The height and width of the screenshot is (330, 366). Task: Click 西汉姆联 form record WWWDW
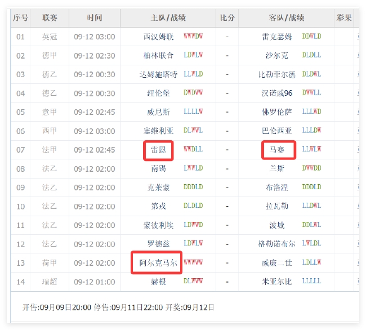(193, 36)
